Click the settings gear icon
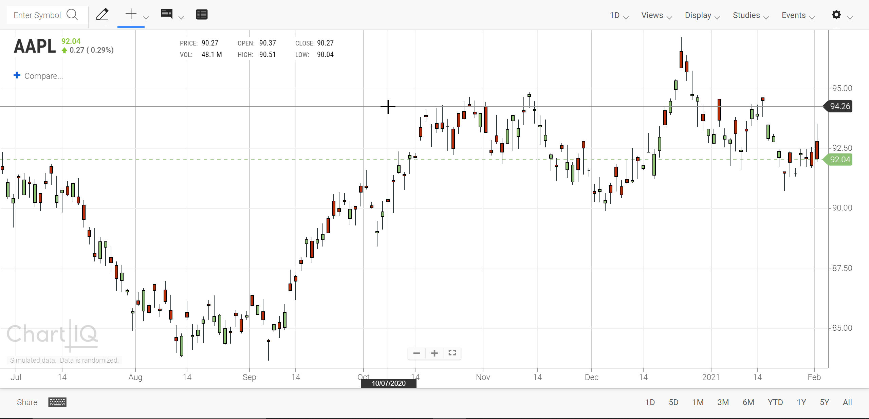 tap(836, 15)
